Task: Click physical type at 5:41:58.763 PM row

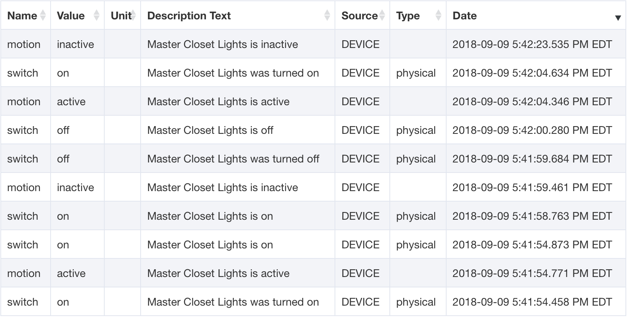Action: point(416,216)
